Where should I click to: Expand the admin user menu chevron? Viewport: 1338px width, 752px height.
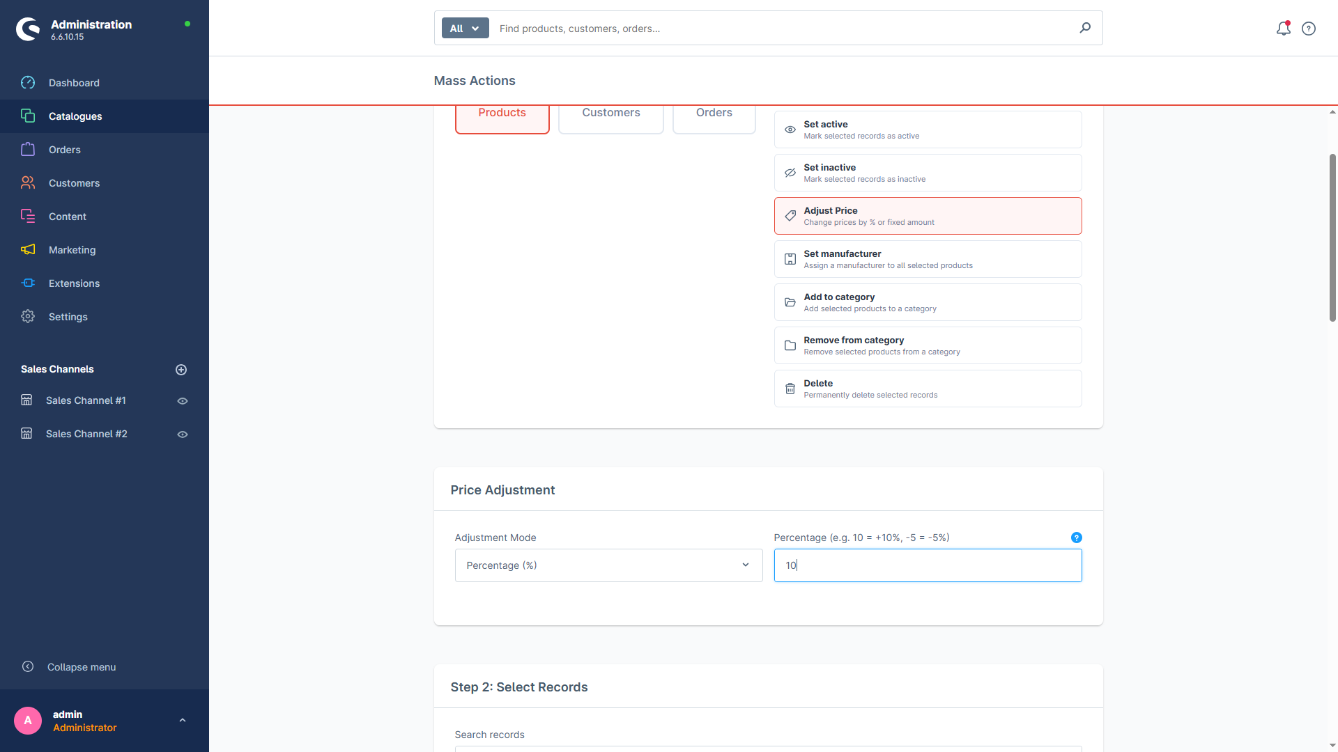183,721
